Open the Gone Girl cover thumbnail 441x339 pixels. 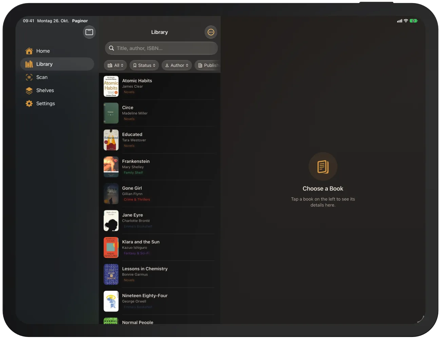pos(111,194)
